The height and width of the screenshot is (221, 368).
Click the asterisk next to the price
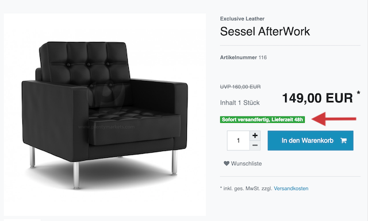point(358,92)
